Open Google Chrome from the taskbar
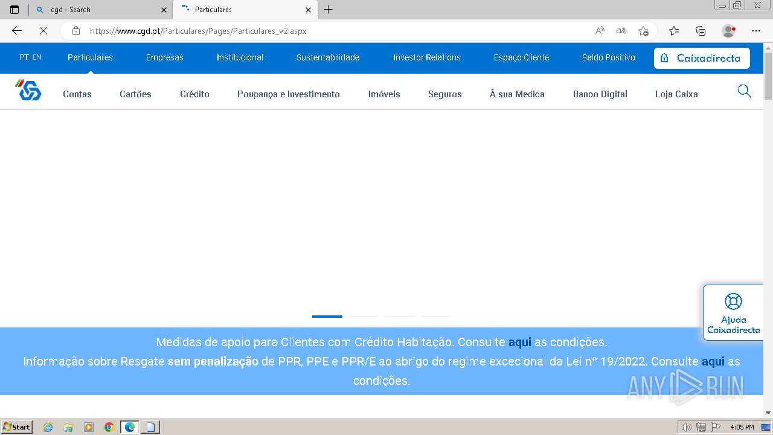The image size is (773, 435). click(109, 427)
